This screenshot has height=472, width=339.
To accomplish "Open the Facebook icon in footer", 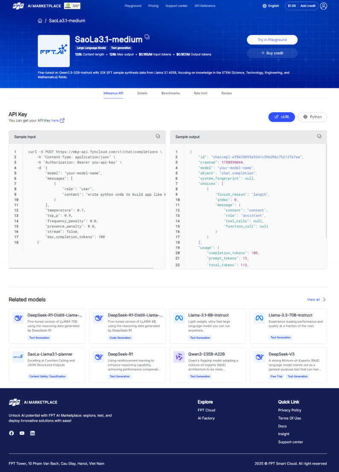I will (12, 433).
